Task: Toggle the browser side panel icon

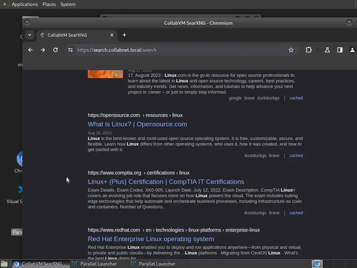Action: click(340, 50)
